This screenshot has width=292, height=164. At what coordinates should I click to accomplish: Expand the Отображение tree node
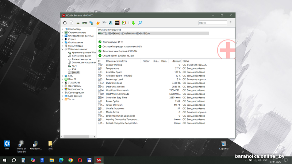click(62, 43)
